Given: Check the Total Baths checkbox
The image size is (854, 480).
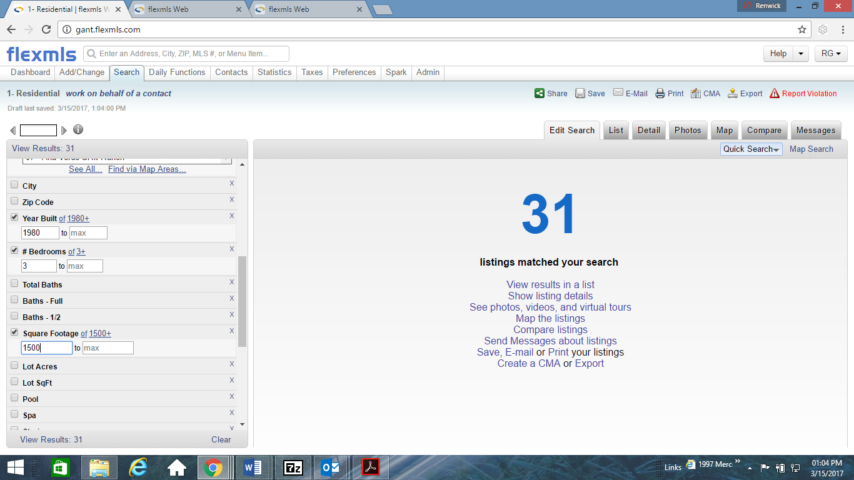Looking at the screenshot, I should (x=14, y=284).
